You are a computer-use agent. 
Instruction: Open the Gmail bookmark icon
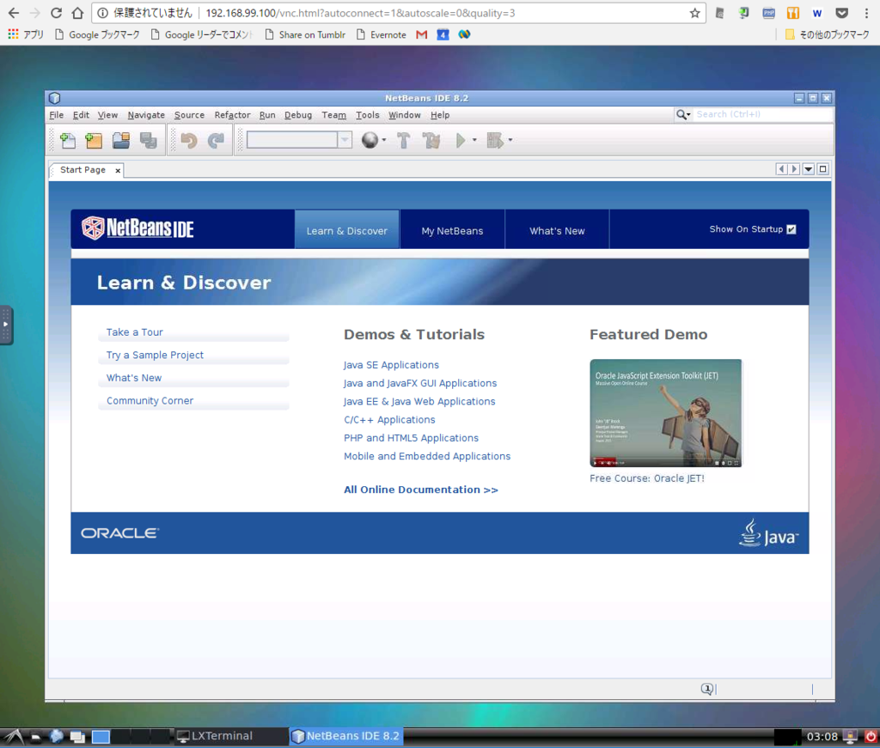coord(421,34)
